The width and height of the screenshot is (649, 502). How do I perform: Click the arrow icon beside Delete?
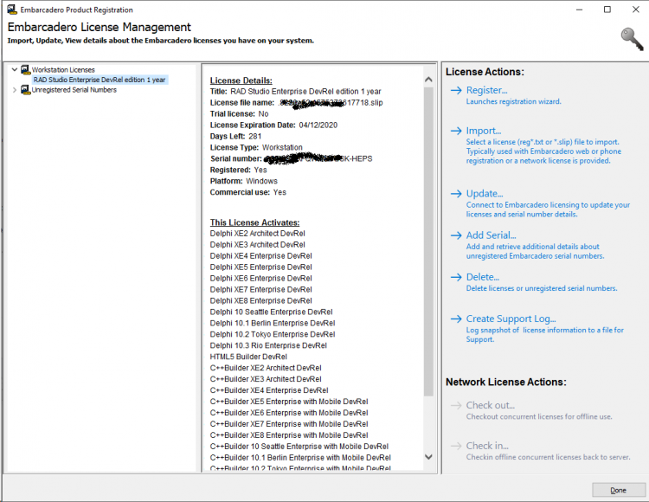tap(456, 277)
